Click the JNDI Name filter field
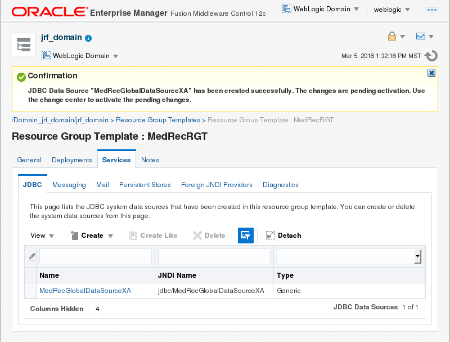The width and height of the screenshot is (450, 342). 214,257
